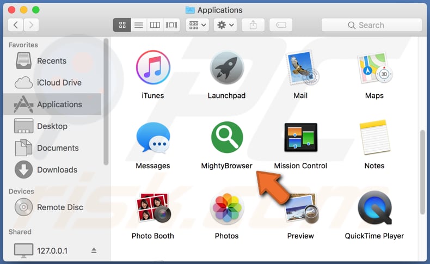The height and width of the screenshot is (264, 430).
Task: Zoom the window with the green button
Action: [36, 10]
